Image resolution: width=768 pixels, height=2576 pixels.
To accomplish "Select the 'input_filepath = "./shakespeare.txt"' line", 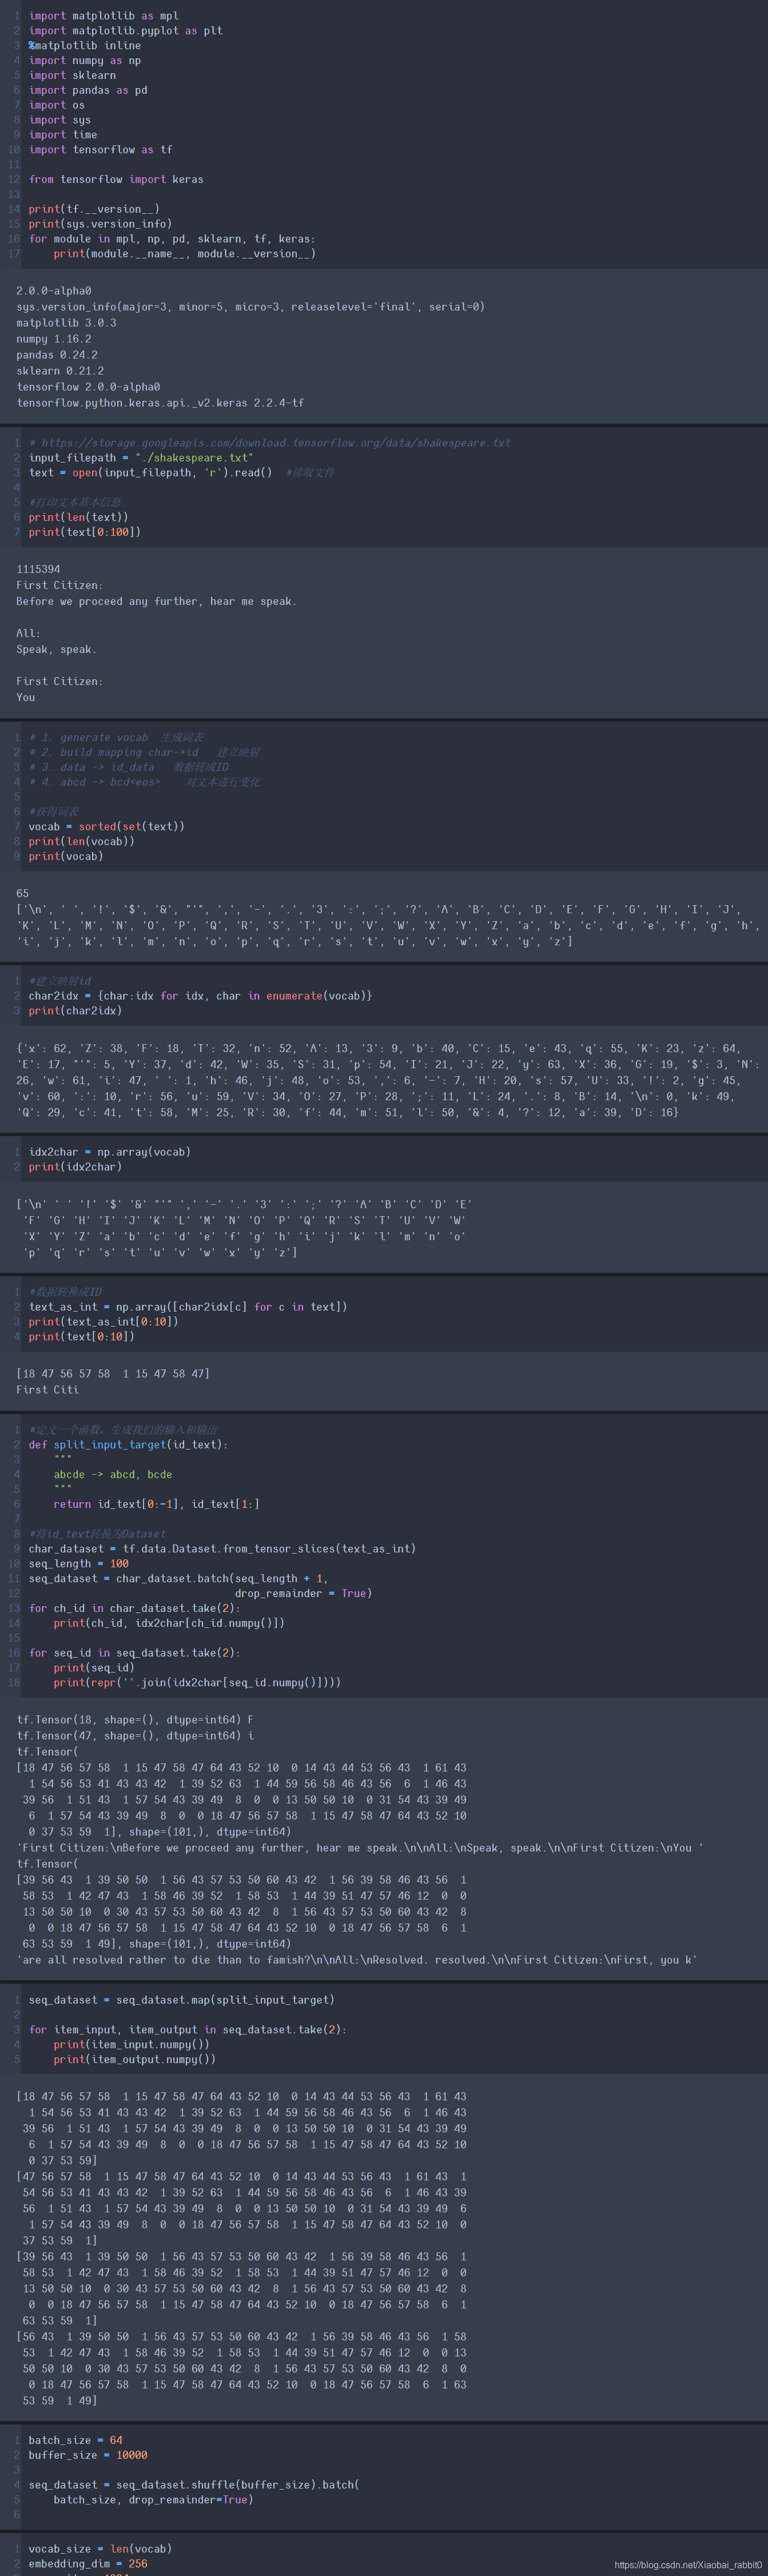I will coord(141,458).
